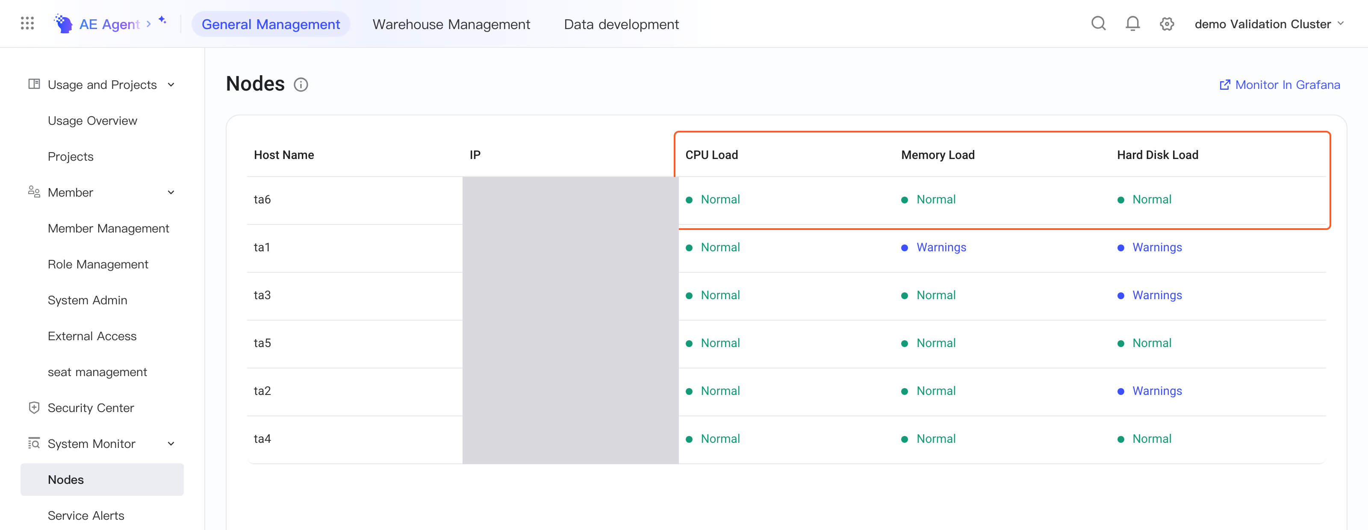Click the Hard Disk Load column header

[x=1157, y=155]
